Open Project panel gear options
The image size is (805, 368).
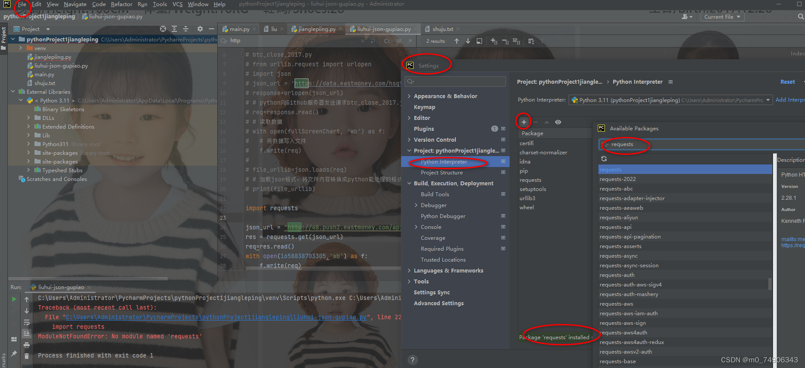(200, 29)
